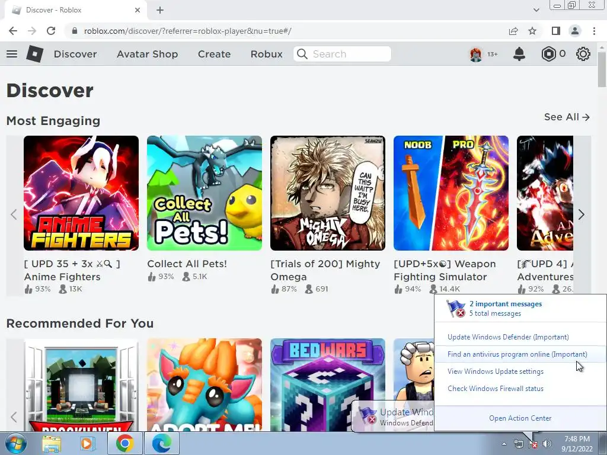Switch to Chrome in the taskbar
The height and width of the screenshot is (455, 607).
point(124,444)
